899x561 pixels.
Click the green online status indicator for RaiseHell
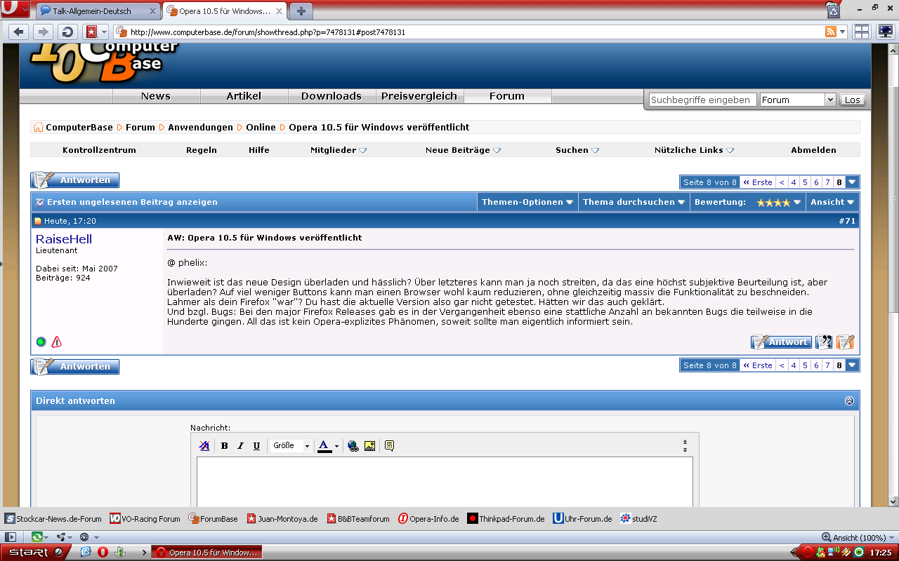(41, 342)
